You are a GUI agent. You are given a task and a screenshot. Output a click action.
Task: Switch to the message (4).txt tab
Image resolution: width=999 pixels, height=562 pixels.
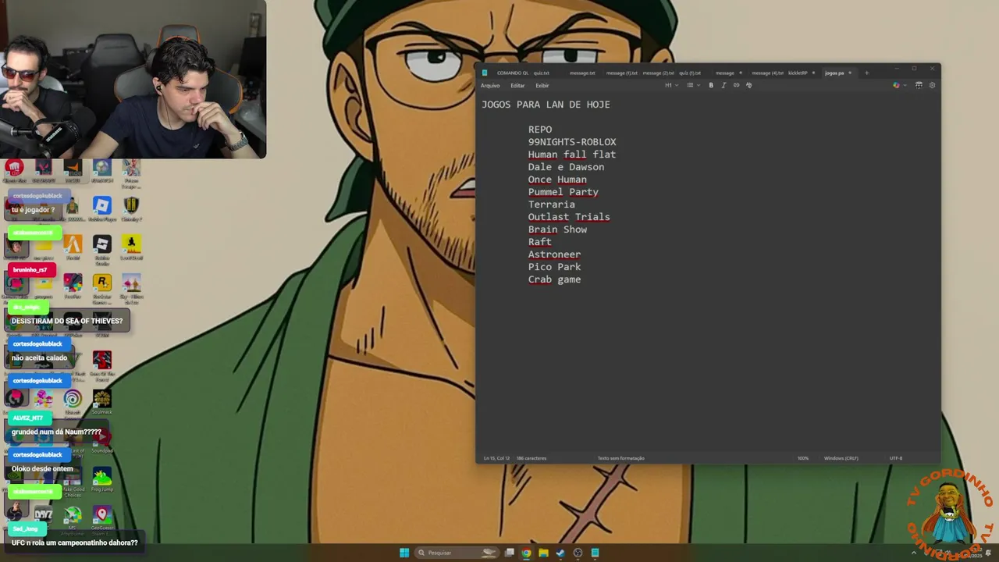coord(767,73)
